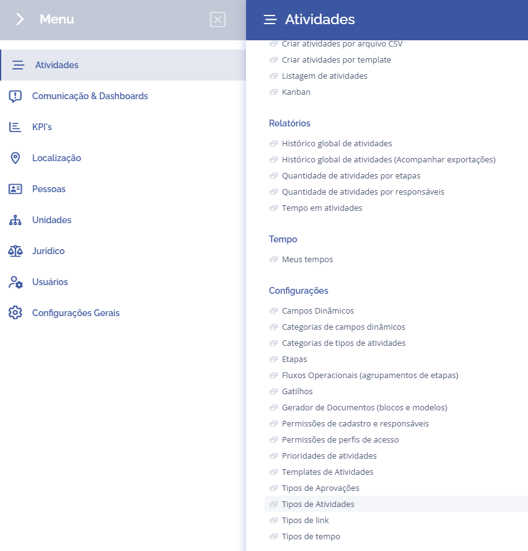Open Criar atividades por template
The image size is (528, 551).
336,60
